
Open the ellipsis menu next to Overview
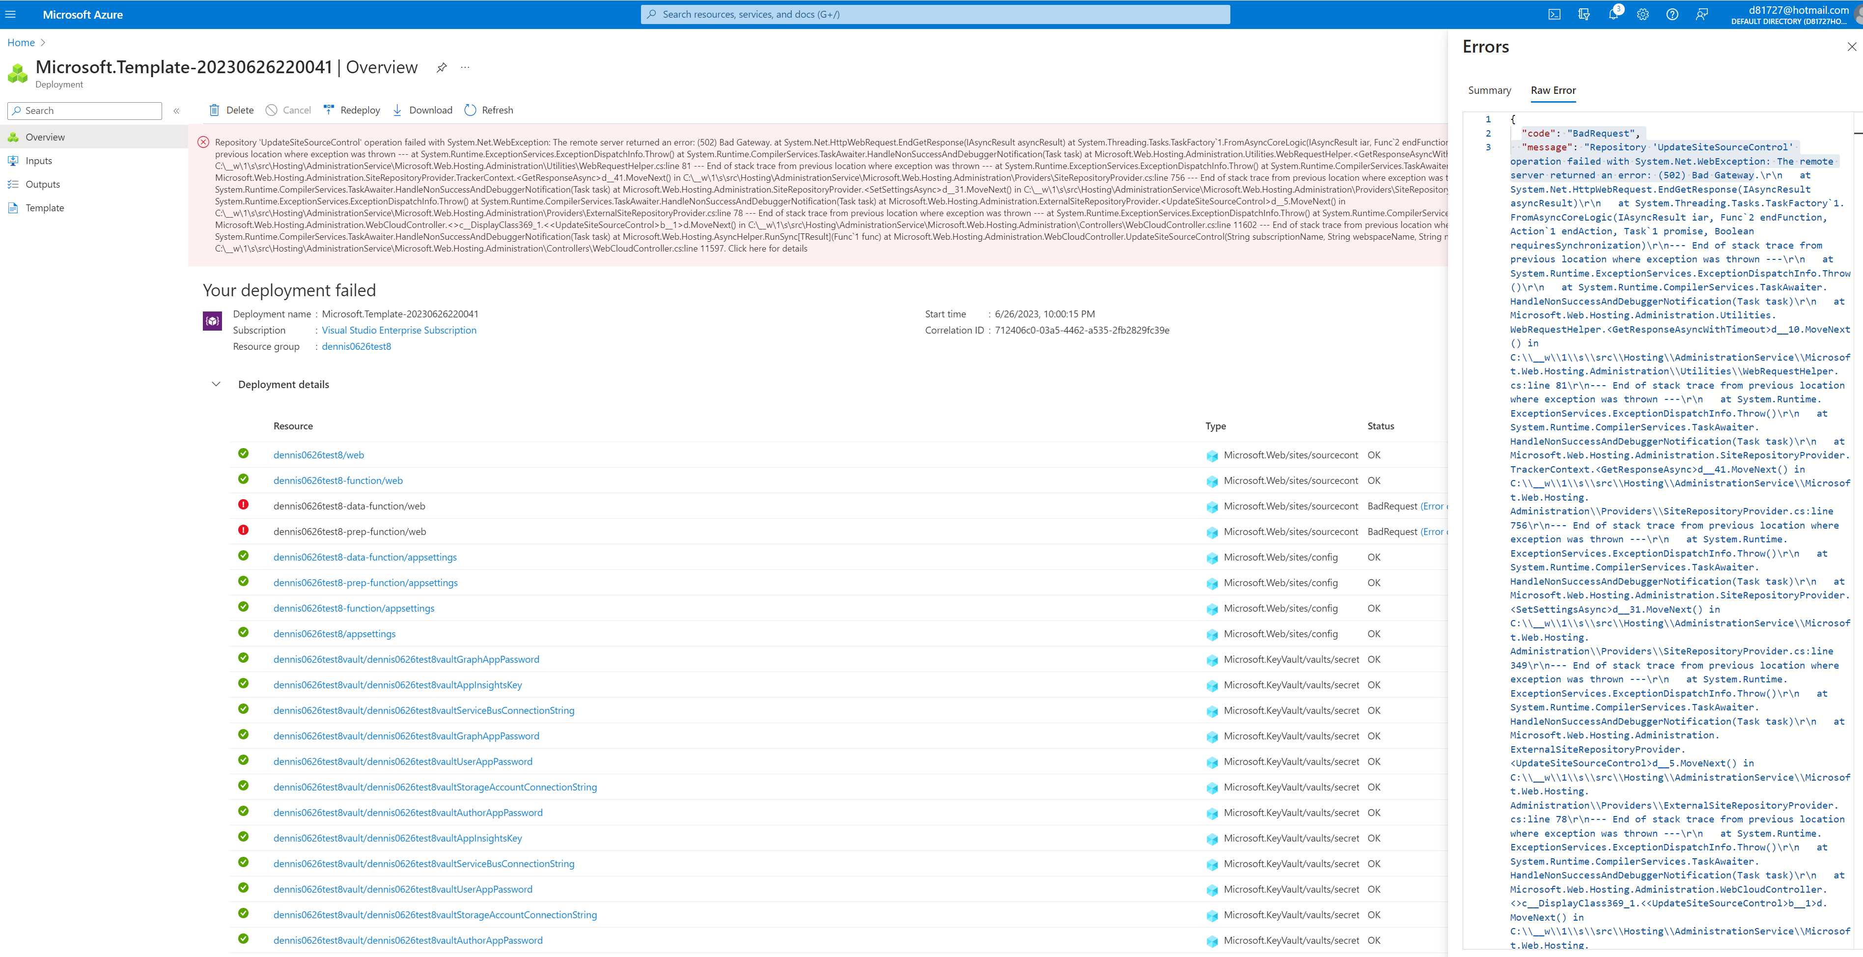[x=464, y=67]
